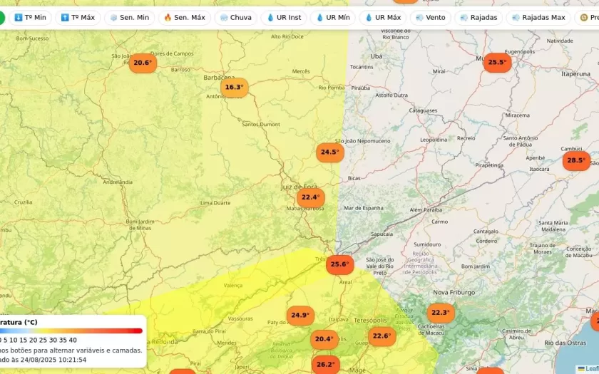Click the temperature legend color gradient bar
This screenshot has width=599, height=374.
(71, 331)
